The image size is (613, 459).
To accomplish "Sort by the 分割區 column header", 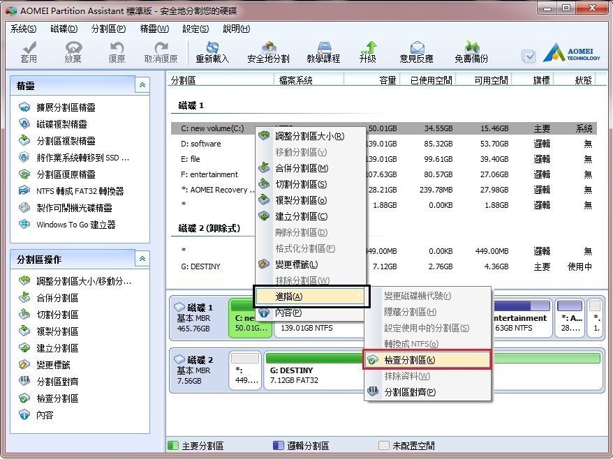I will pyautogui.click(x=221, y=80).
